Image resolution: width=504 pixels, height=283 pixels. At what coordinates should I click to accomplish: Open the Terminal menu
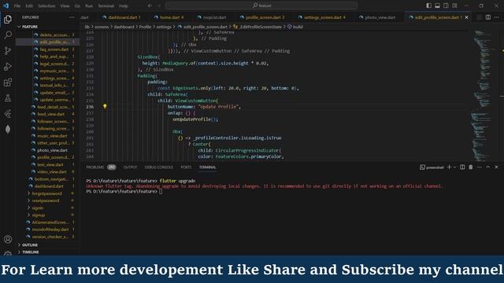[106, 6]
